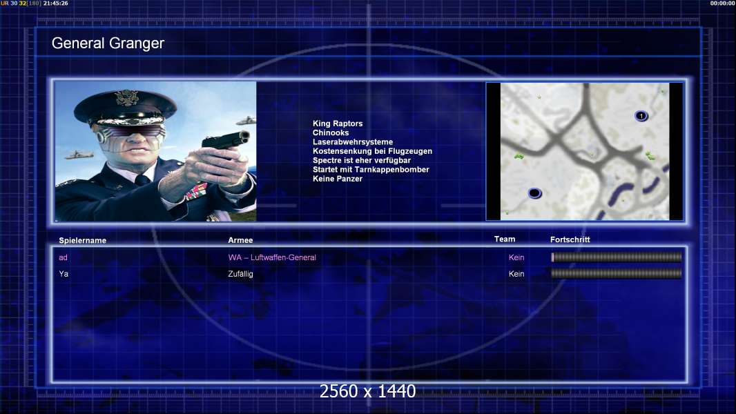This screenshot has width=736, height=414.
Task: Click 'Spectre ist eher verfügbar' text
Action: [x=361, y=160]
